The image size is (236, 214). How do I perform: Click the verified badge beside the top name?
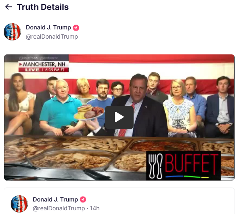[x=76, y=28]
